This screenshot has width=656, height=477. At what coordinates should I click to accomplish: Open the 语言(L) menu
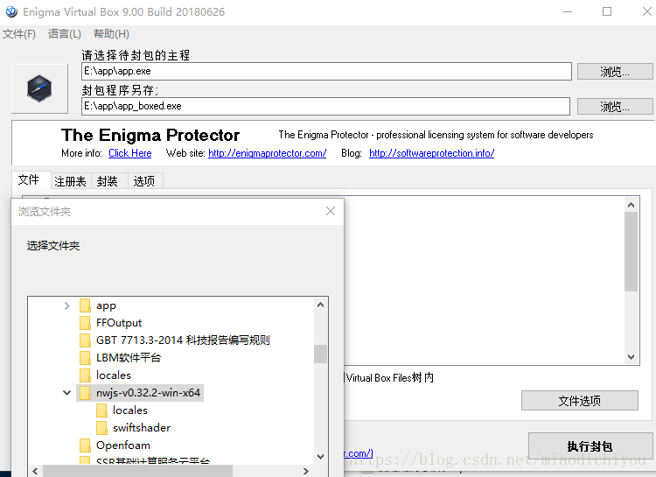coord(65,34)
